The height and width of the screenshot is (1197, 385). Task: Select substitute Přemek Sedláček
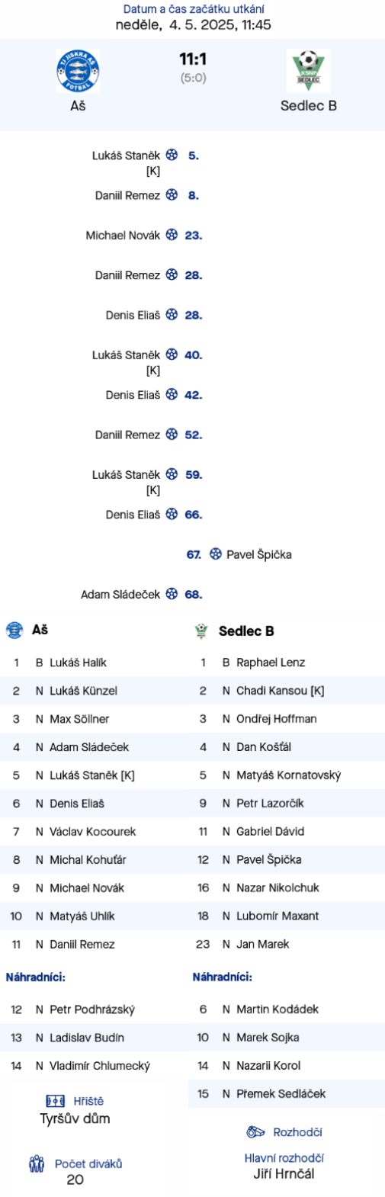click(281, 1093)
